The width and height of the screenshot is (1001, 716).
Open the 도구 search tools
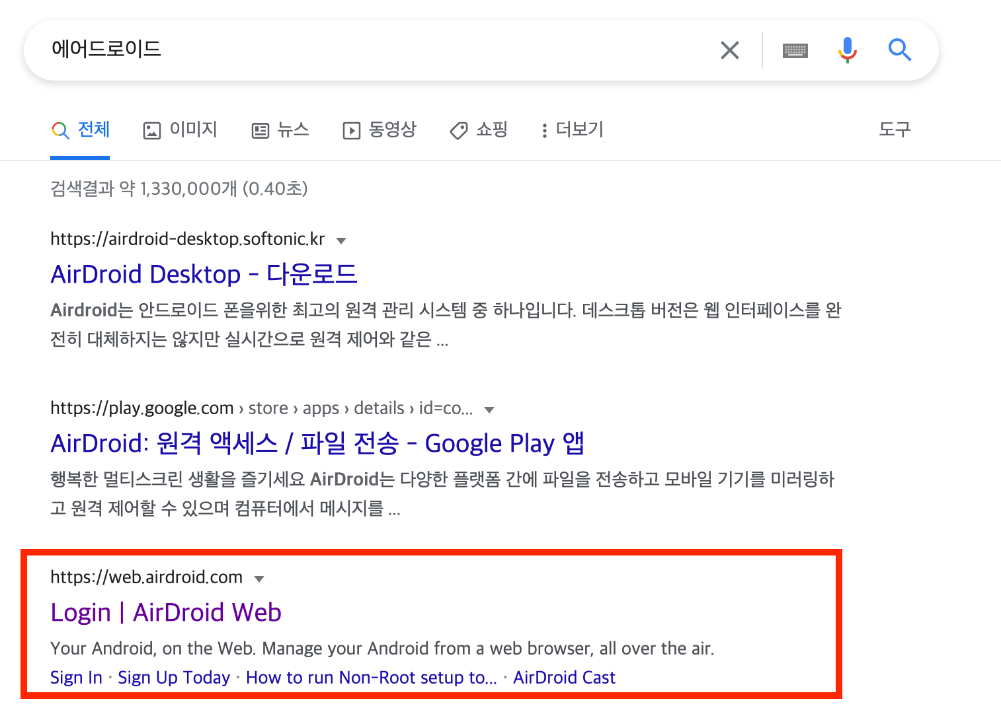coord(895,129)
